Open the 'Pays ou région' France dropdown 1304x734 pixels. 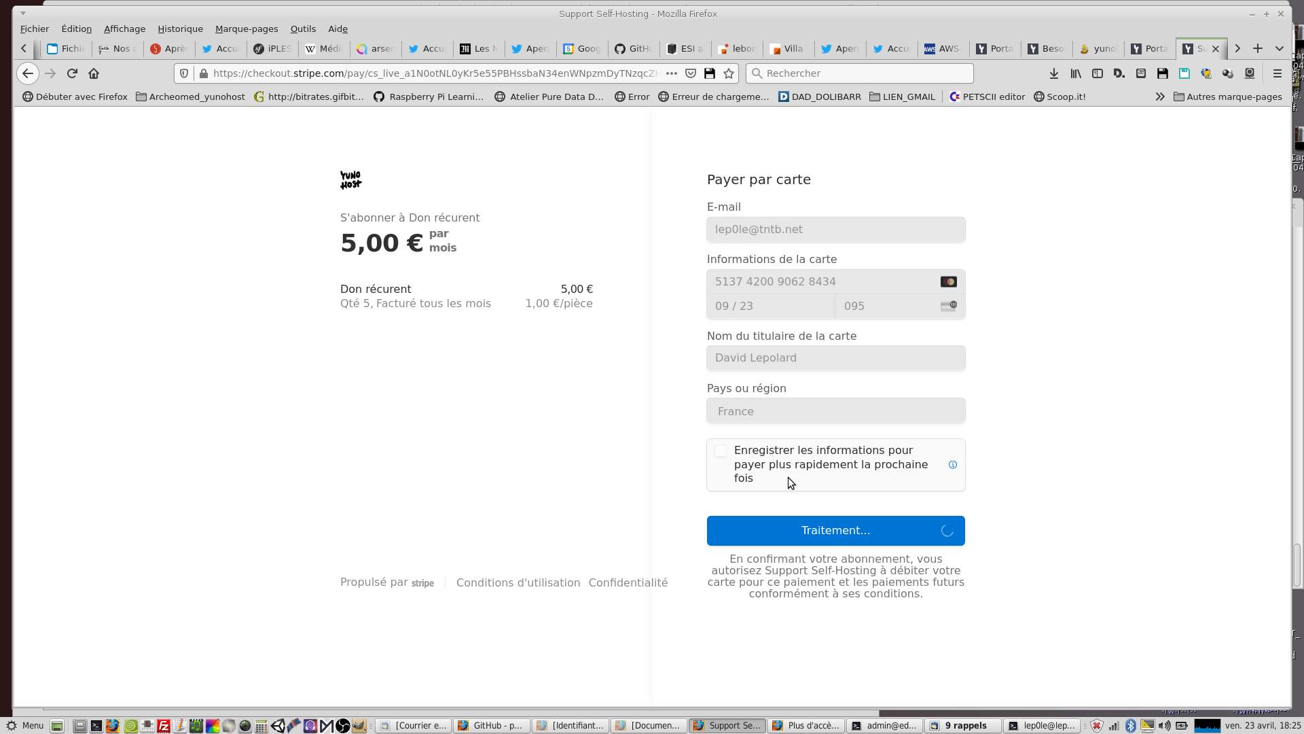pos(835,411)
